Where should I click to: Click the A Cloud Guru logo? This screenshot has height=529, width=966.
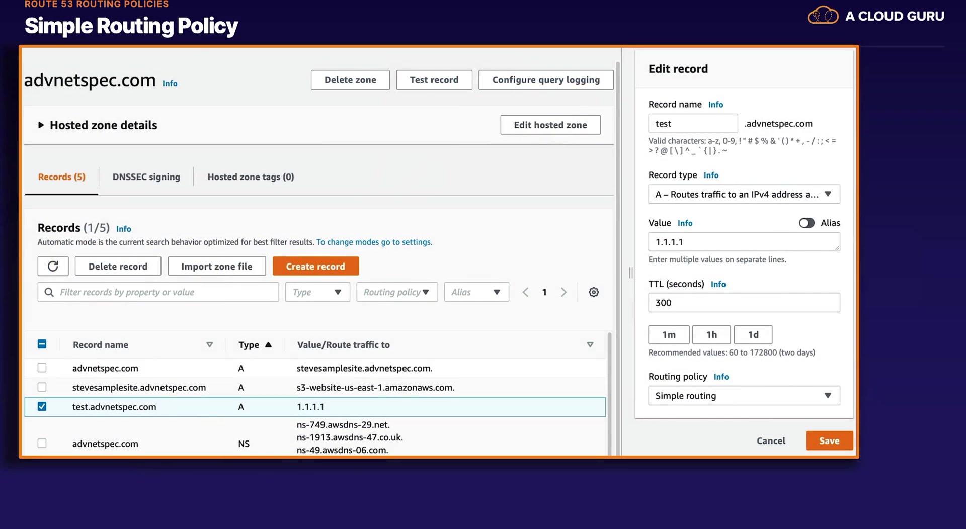[875, 16]
